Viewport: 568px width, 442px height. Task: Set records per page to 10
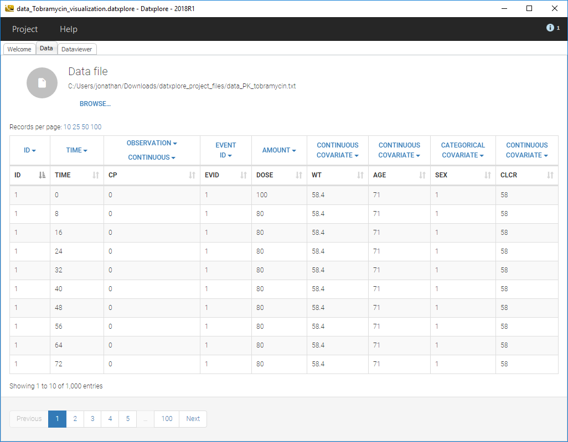tap(67, 127)
